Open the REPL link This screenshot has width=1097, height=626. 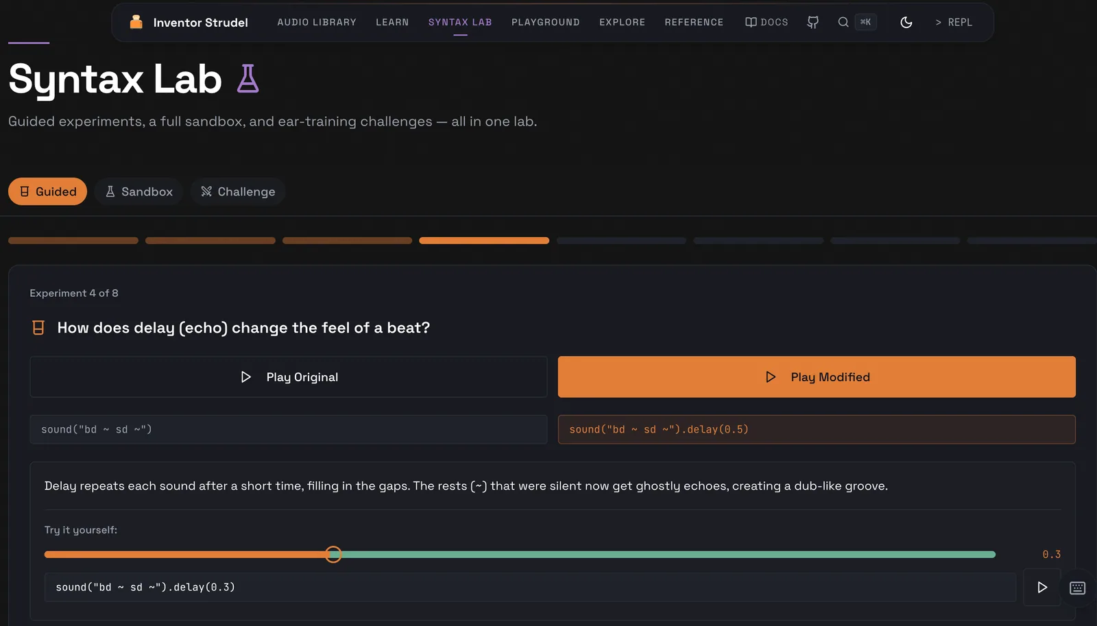pos(954,22)
